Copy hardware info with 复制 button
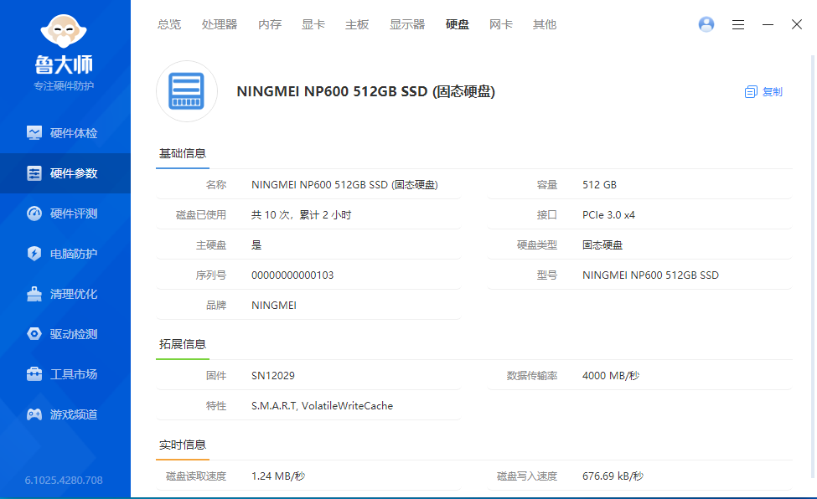The height and width of the screenshot is (499, 817). coord(763,91)
